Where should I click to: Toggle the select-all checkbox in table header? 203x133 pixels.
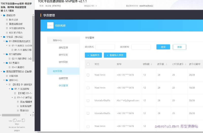(88, 64)
